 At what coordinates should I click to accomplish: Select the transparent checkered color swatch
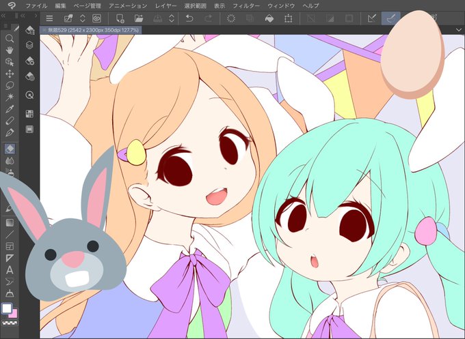[10, 323]
